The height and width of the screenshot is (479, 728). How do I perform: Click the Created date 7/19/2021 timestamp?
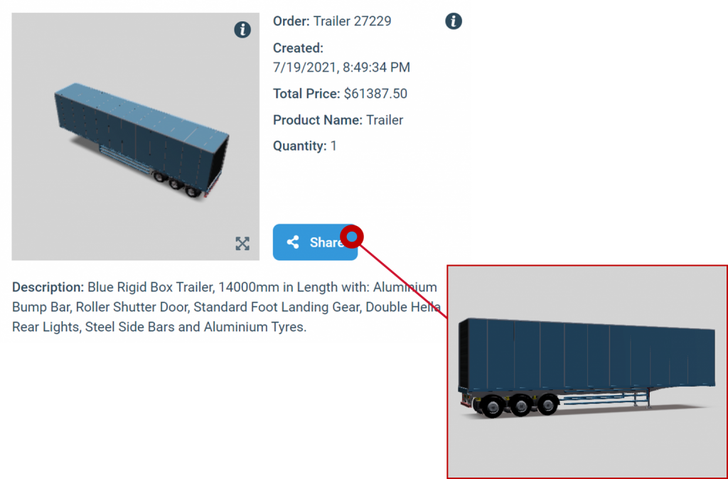tap(341, 68)
